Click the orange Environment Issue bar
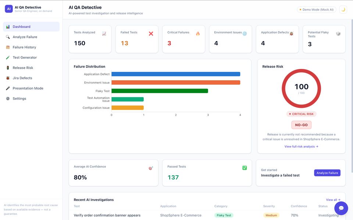The image size is (353, 220). coord(176,82)
